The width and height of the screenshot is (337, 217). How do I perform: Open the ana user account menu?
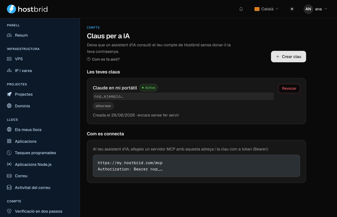point(316,9)
